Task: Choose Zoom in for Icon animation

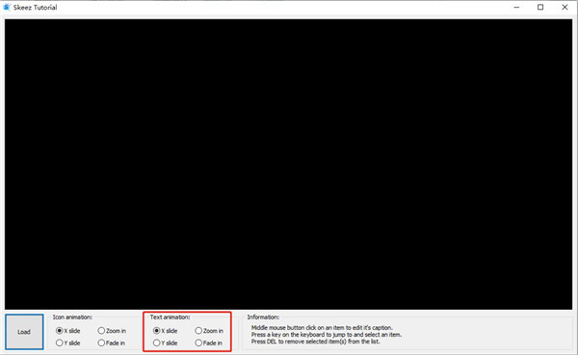Action: [x=112, y=331]
